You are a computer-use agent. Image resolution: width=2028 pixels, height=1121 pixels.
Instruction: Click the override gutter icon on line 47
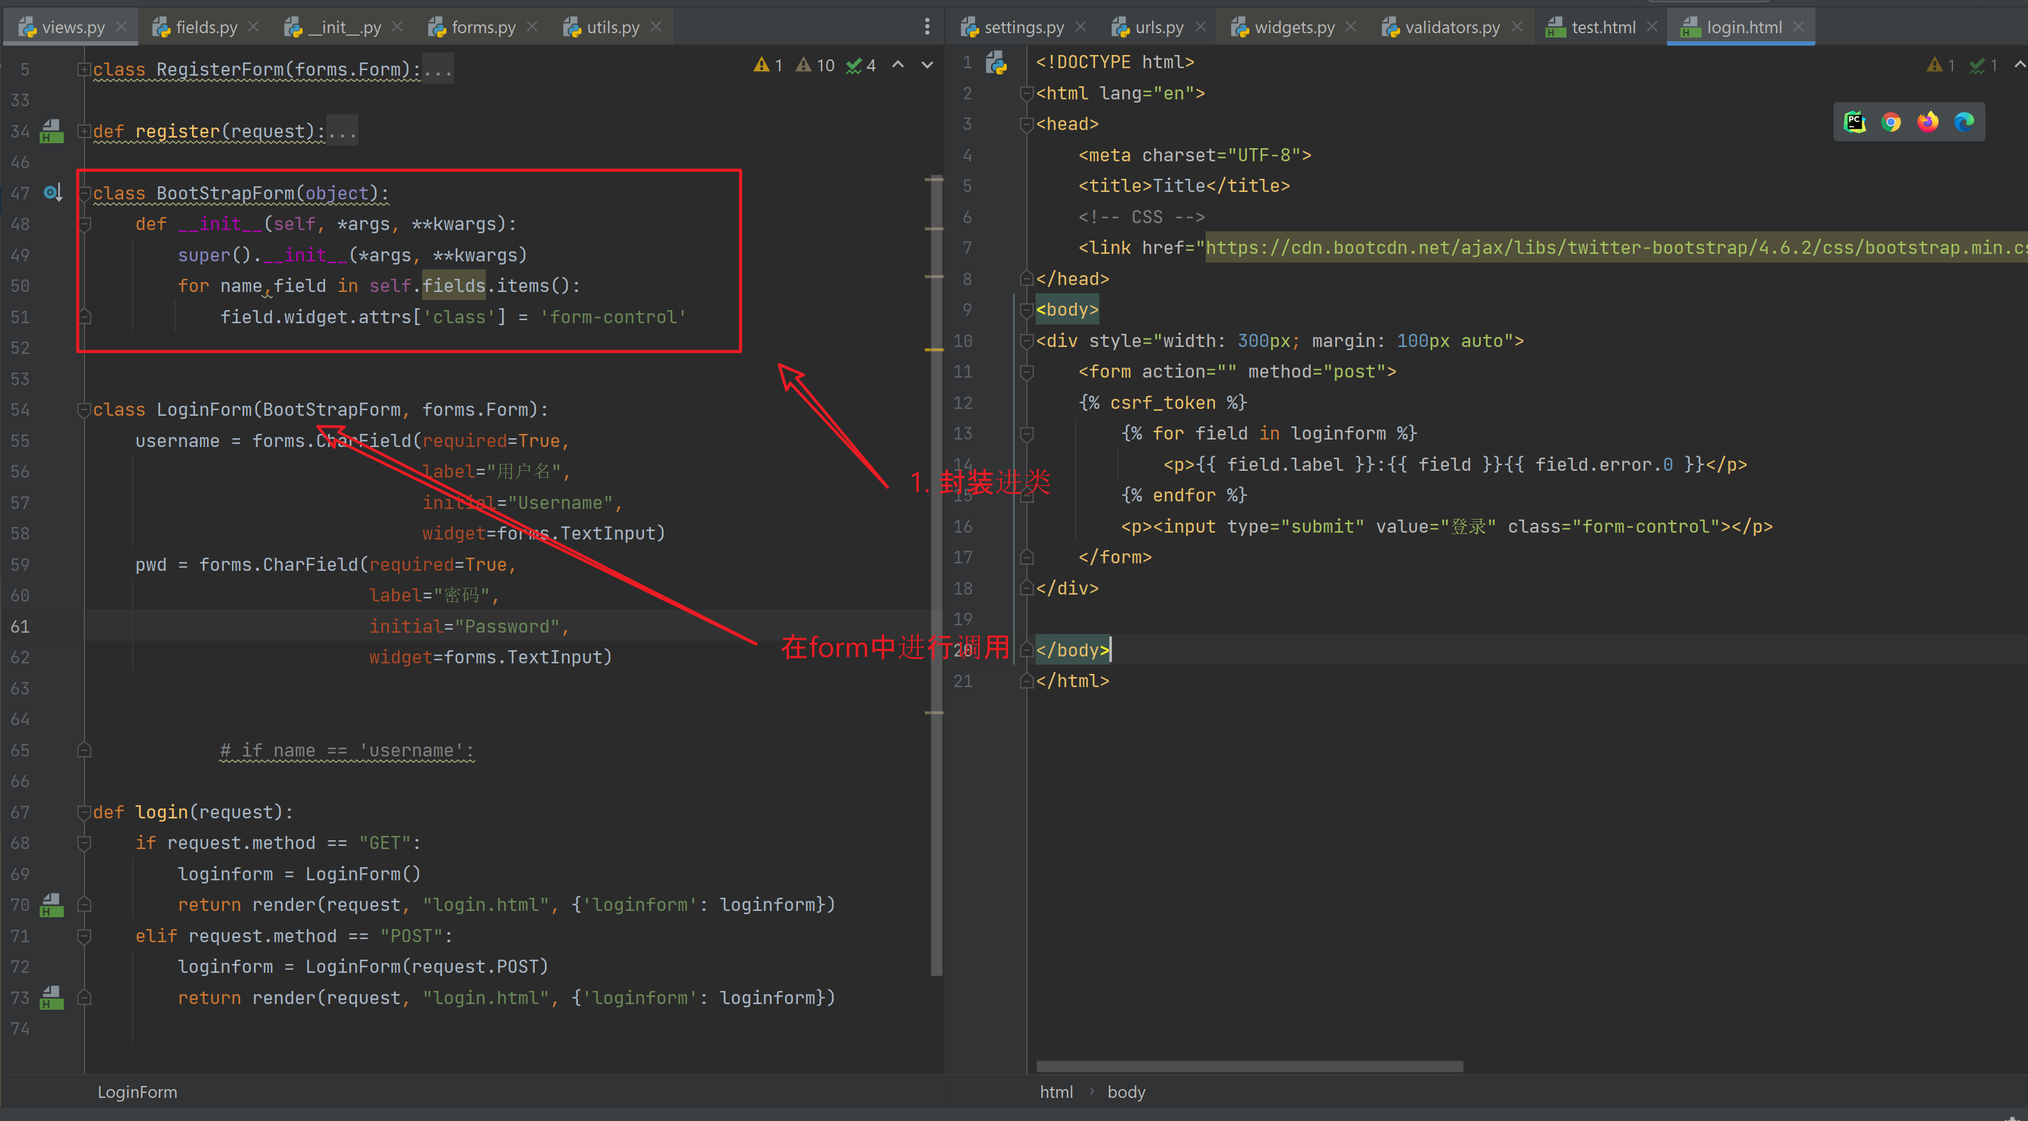click(52, 192)
